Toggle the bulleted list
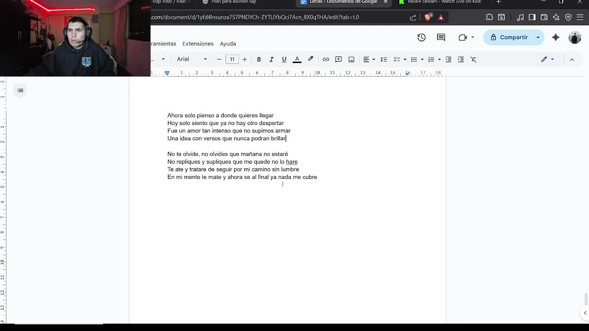589x331 pixels. [x=414, y=59]
